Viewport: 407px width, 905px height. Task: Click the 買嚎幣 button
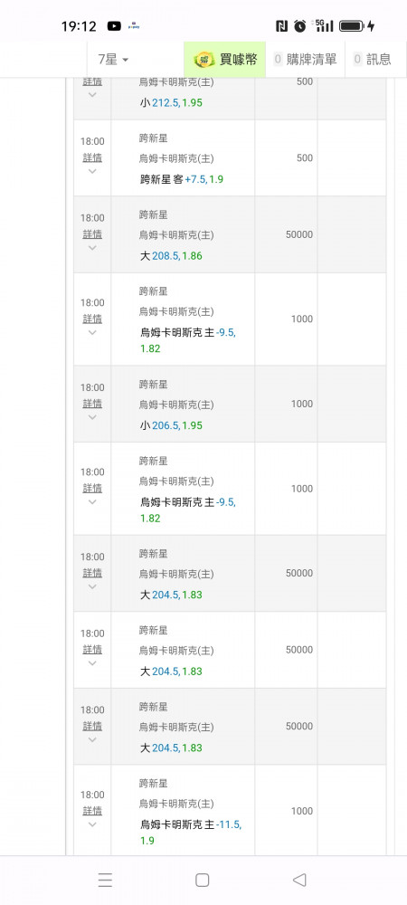pyautogui.click(x=225, y=59)
